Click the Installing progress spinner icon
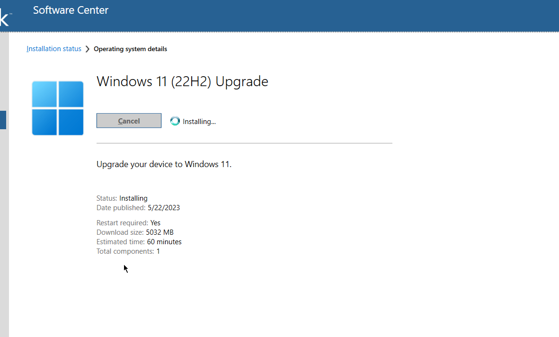 point(175,121)
